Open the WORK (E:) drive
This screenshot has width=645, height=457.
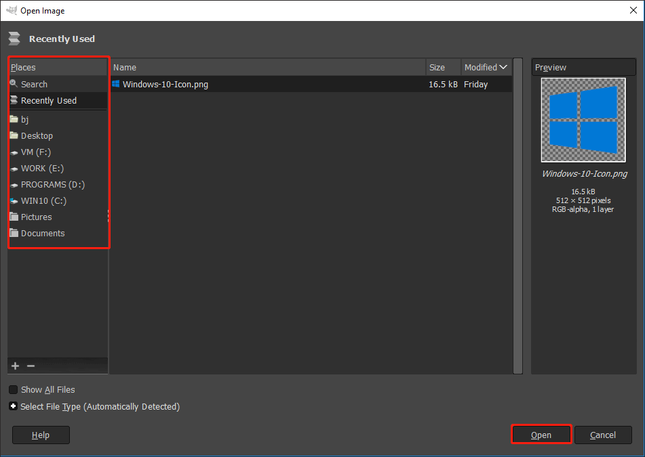click(x=58, y=169)
